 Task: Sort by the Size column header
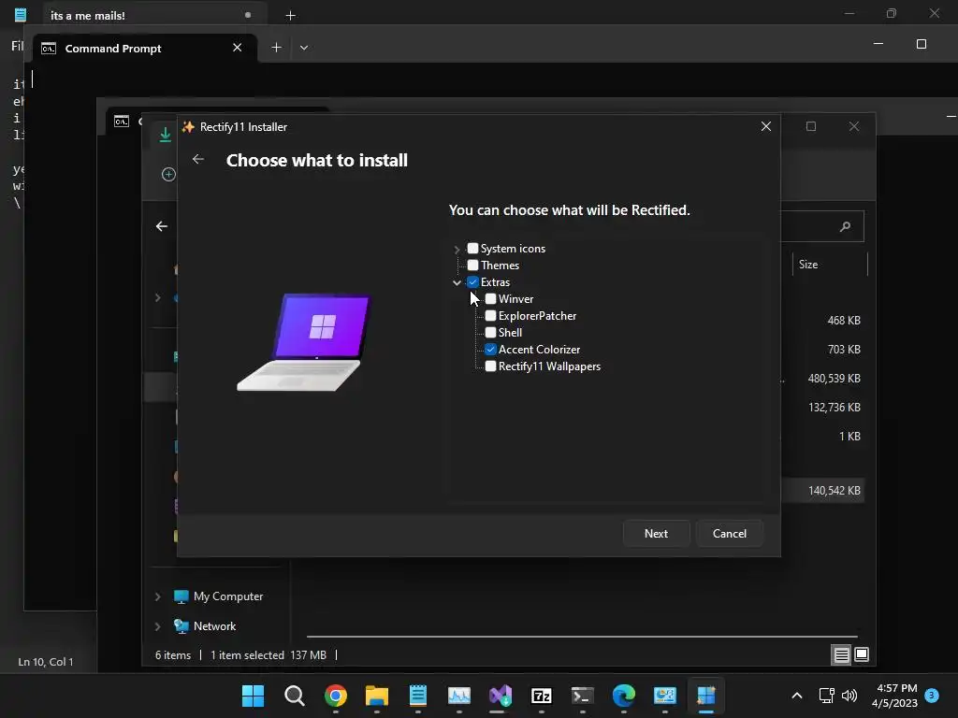pos(808,265)
